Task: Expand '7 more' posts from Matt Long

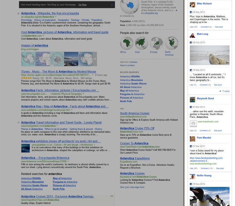Action: [224, 91]
